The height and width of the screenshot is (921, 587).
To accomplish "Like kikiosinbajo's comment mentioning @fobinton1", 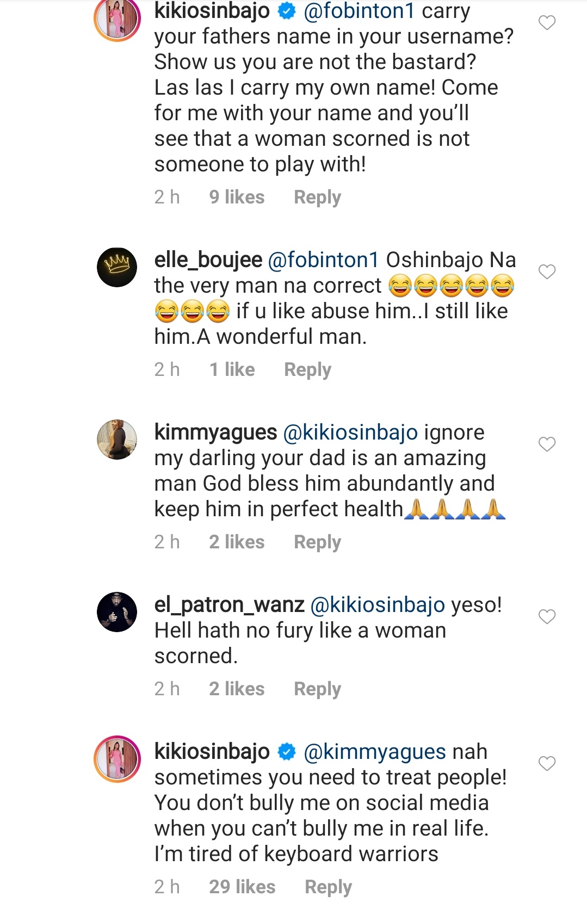I will click(x=547, y=23).
